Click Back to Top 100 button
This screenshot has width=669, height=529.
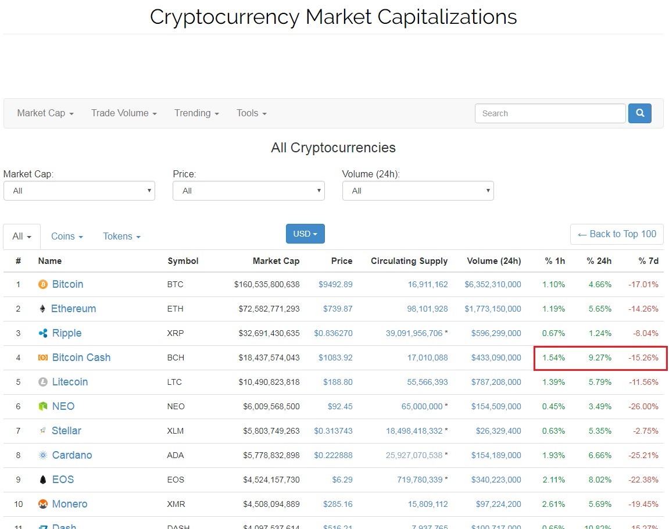point(617,234)
